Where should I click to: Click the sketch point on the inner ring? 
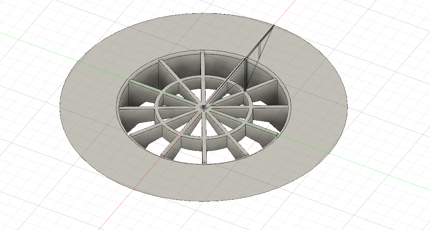(x=245, y=90)
